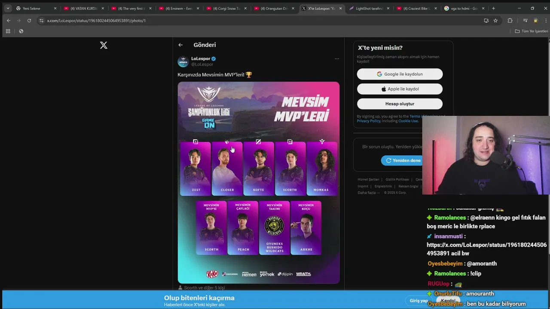The width and height of the screenshot is (550, 309).
Task: Switch to the Orangutan YouTube tab
Action: pos(274,8)
